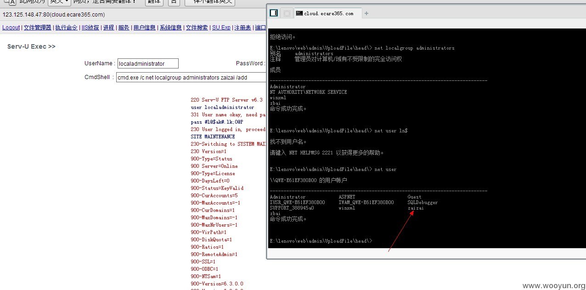Image resolution: width=586 pixels, height=290 pixels.
Task: Add a new terminal tab with plus button
Action: (366, 13)
